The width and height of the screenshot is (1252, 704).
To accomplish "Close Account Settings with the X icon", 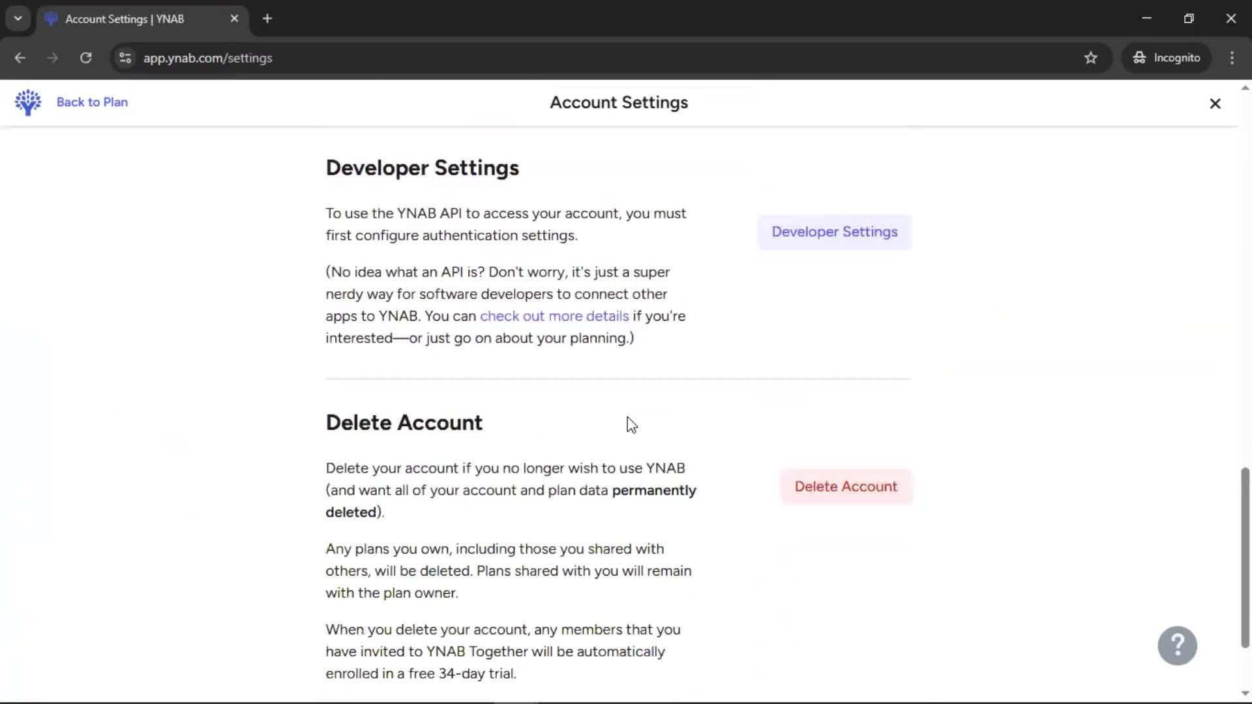I will [x=1215, y=104].
